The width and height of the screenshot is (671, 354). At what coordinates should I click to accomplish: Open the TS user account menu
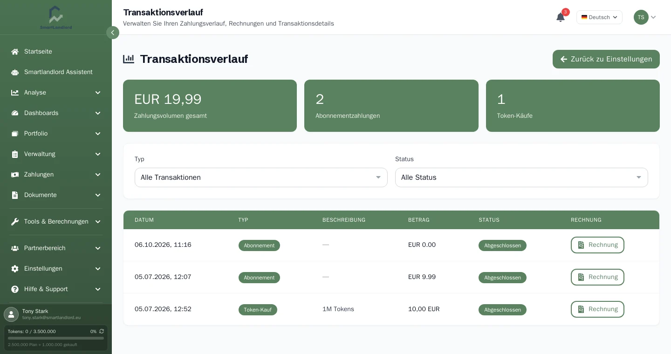pos(645,17)
